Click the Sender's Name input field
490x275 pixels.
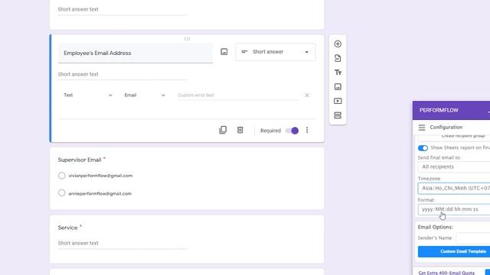click(473, 238)
